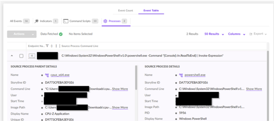
Task: Tick the checkbox for the powershell event row
Action: pyautogui.click(x=21, y=56)
